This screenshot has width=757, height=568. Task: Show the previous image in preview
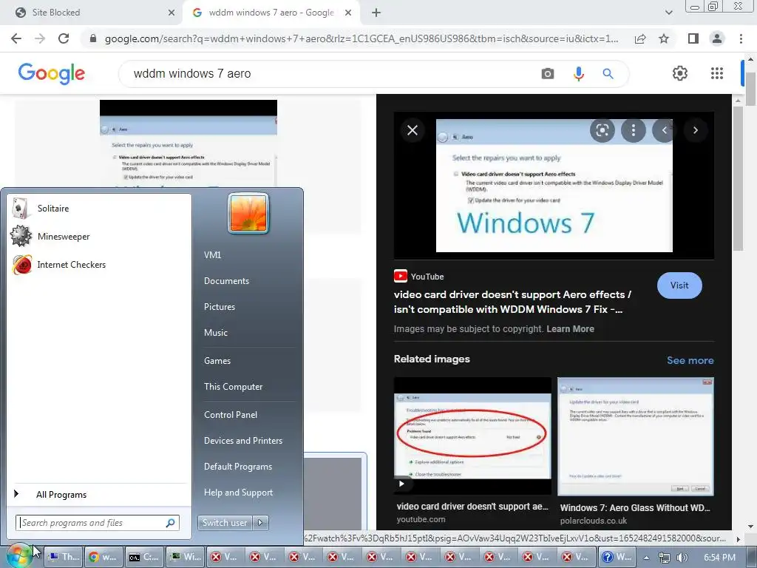664,130
